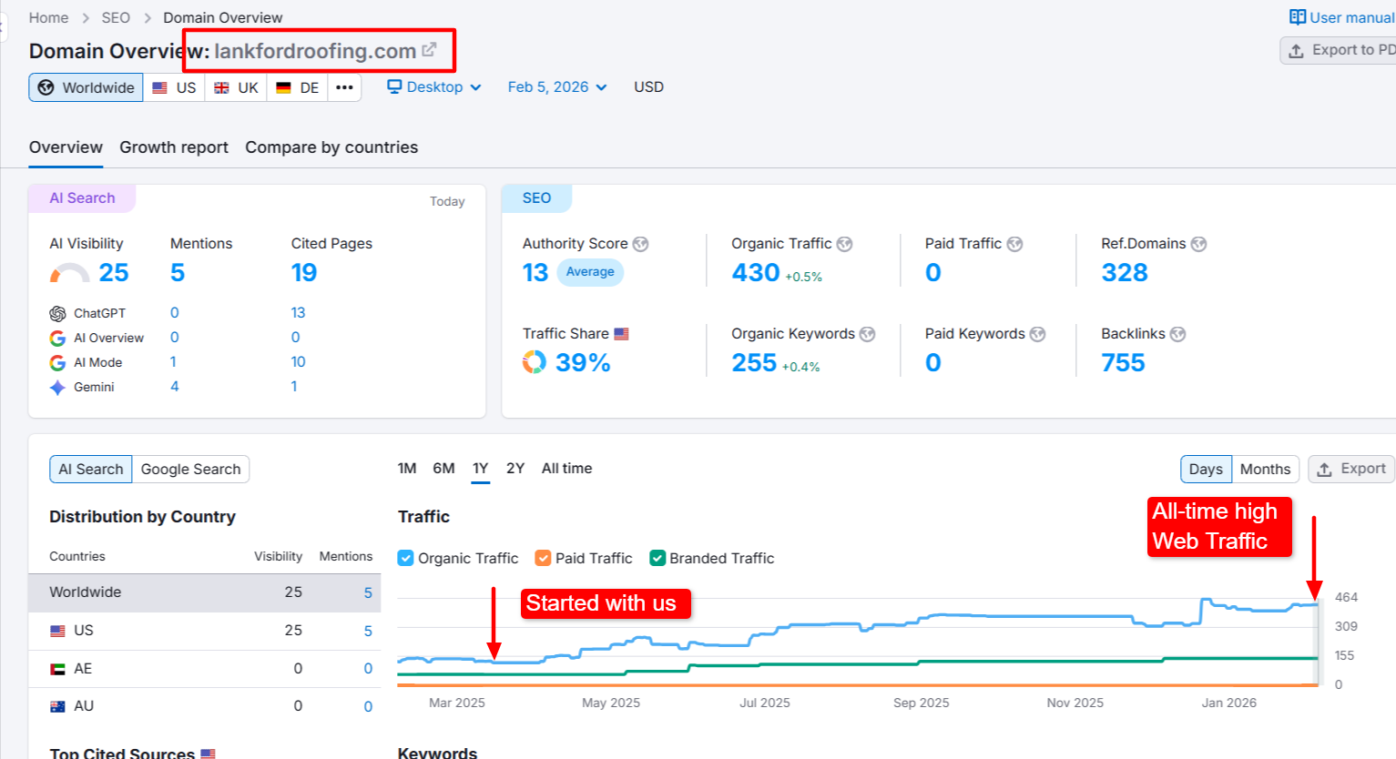Uncheck the Paid Traffic checkbox

pyautogui.click(x=545, y=558)
